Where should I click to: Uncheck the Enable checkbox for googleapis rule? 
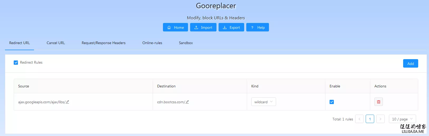point(332,102)
